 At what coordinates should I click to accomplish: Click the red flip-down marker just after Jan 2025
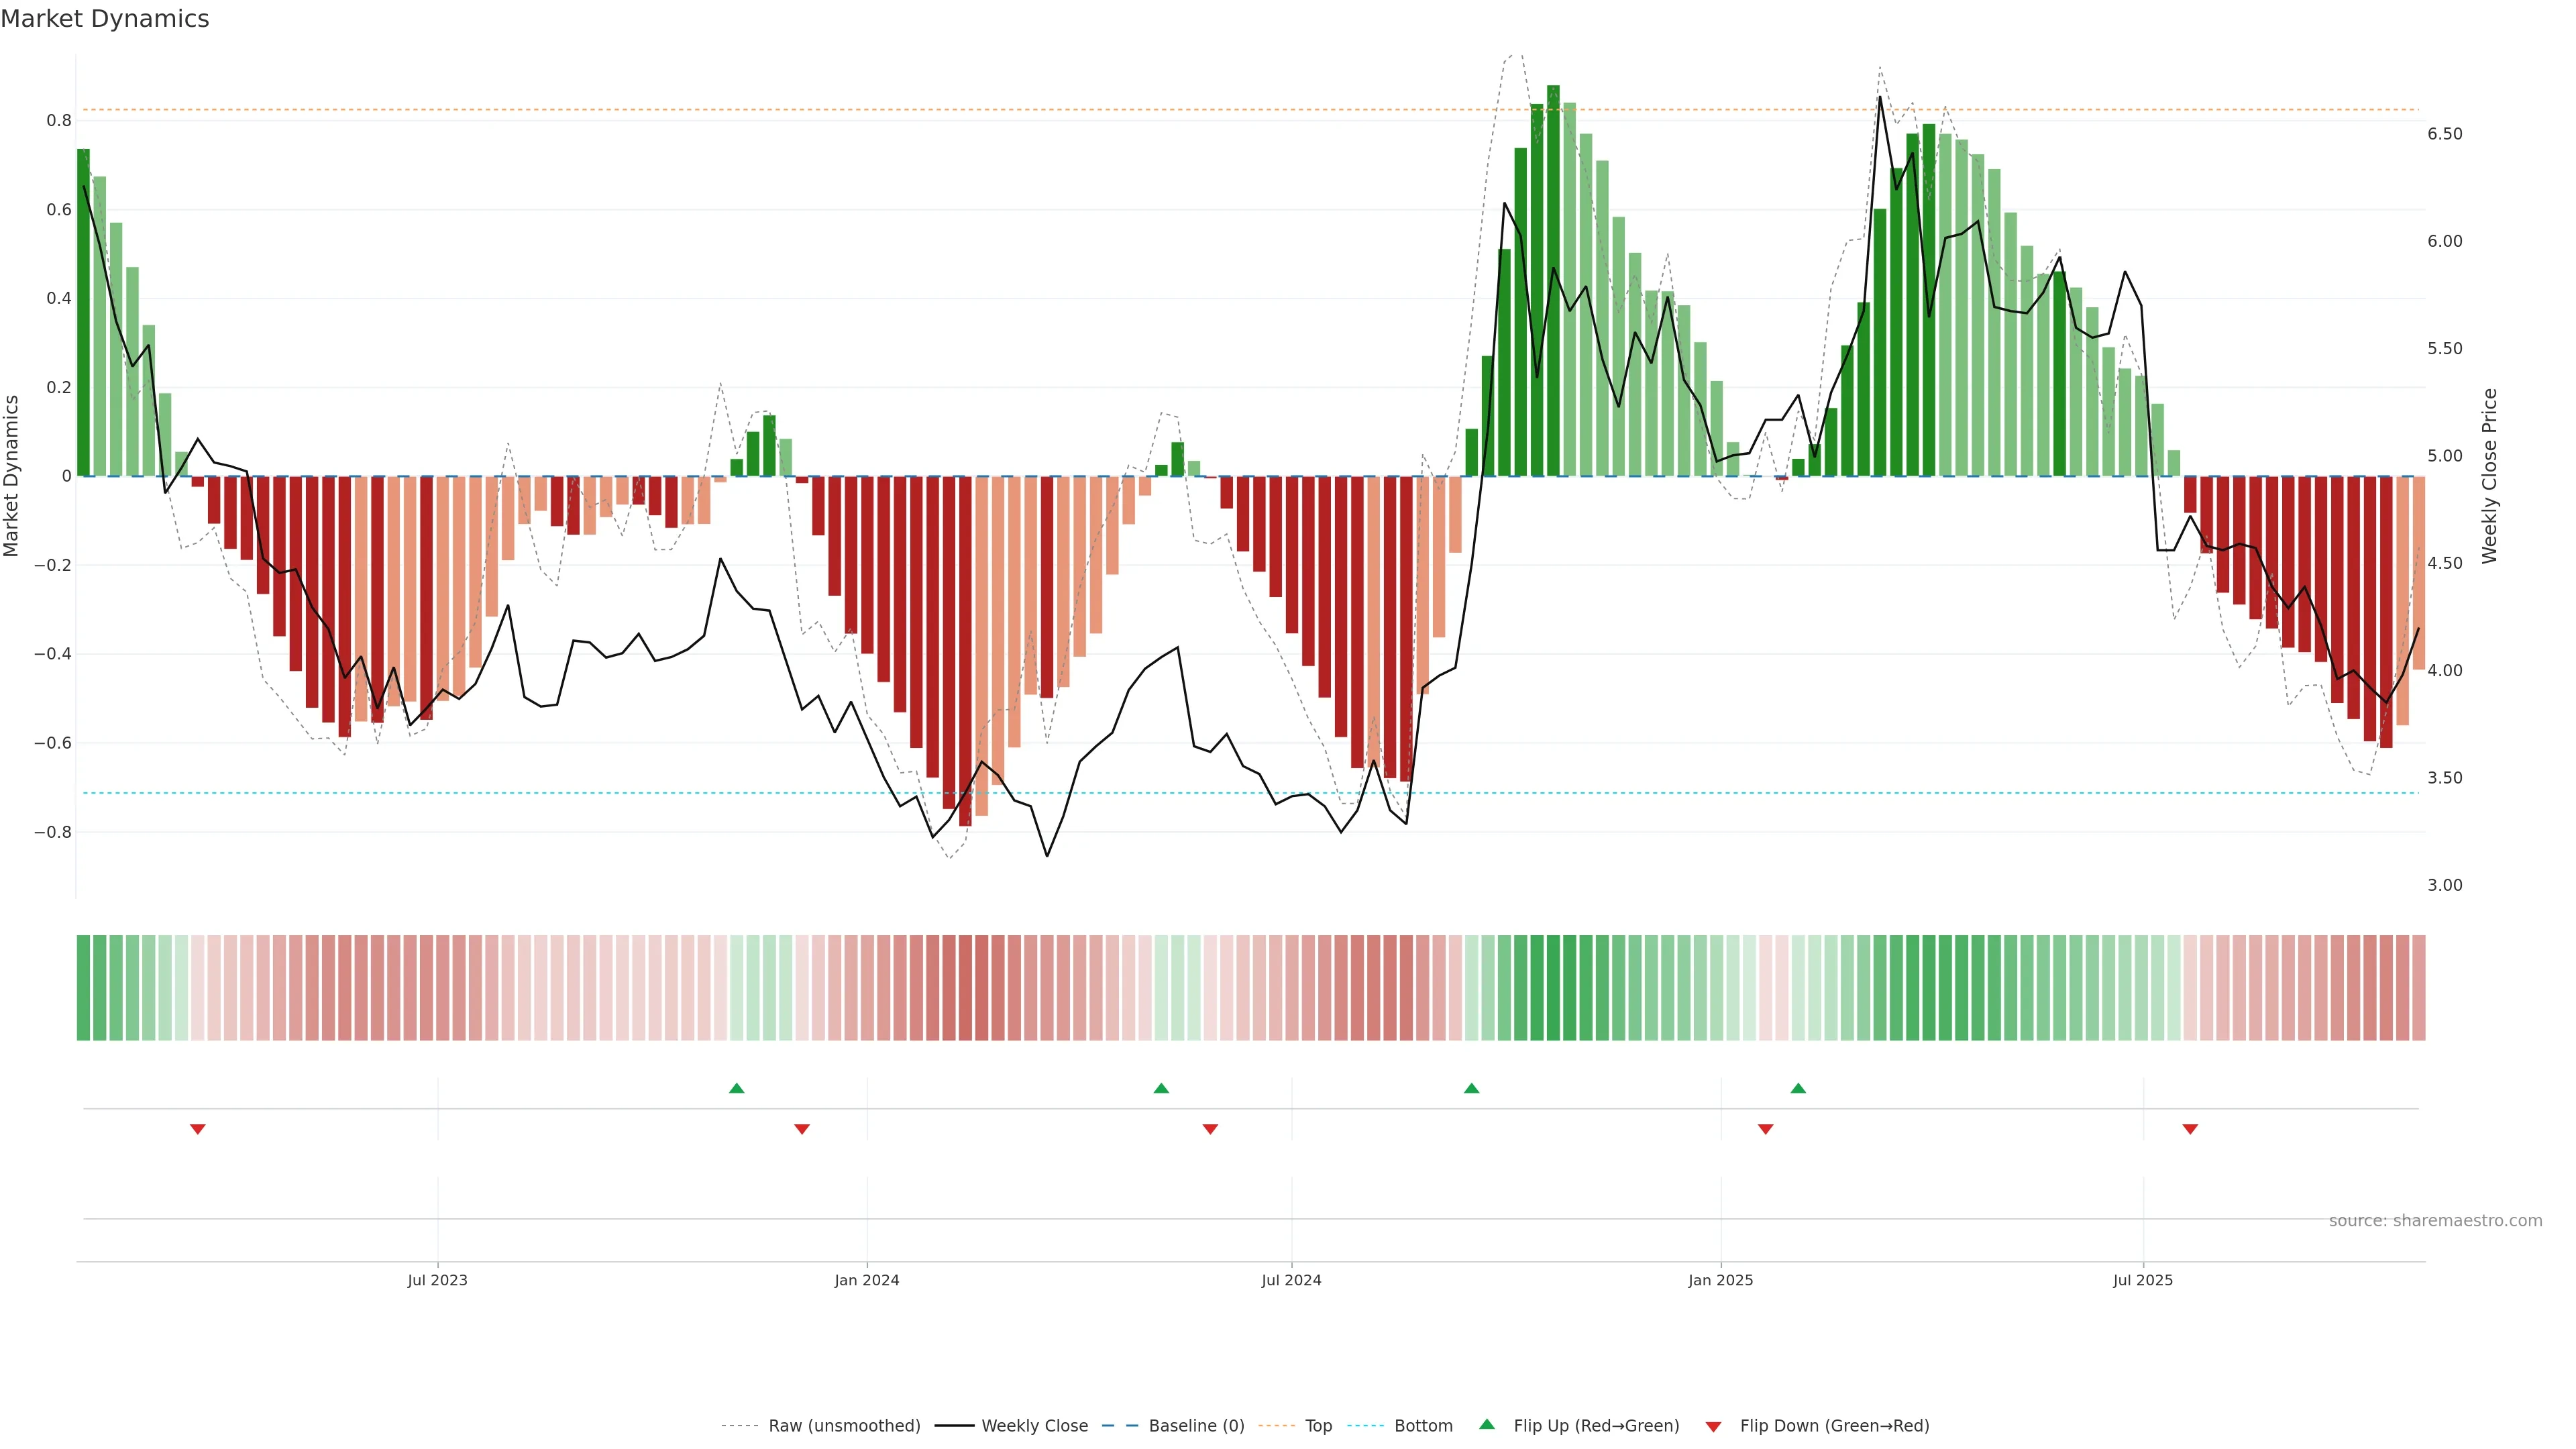click(x=1765, y=1129)
